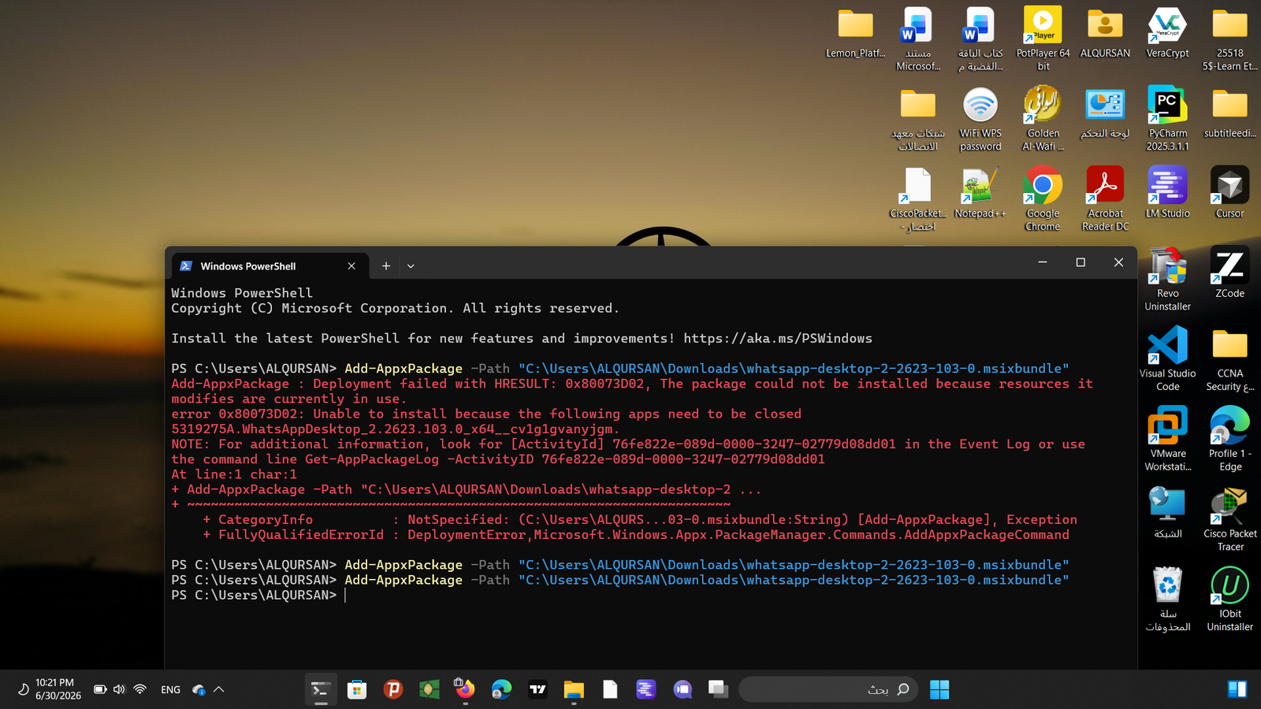Launch Google Chrome desktop shortcut
Viewport: 1261px width, 709px height.
click(1043, 199)
